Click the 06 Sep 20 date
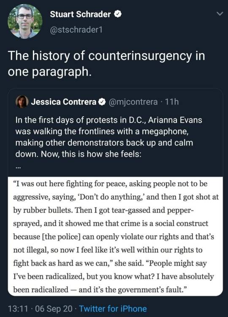The image size is (228, 317). tap(54, 309)
